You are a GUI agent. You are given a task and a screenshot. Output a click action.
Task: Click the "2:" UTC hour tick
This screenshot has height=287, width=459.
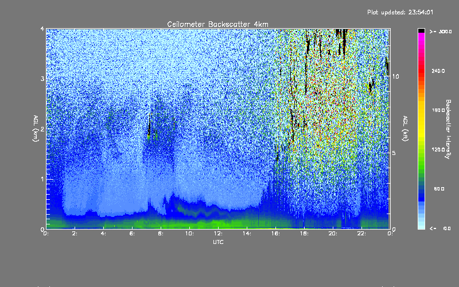pyautogui.click(x=75, y=234)
